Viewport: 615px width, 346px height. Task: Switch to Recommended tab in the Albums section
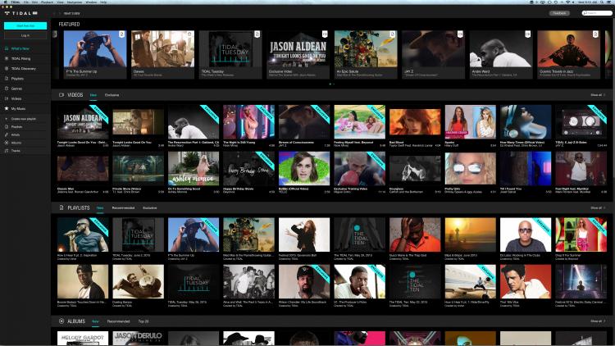(118, 321)
